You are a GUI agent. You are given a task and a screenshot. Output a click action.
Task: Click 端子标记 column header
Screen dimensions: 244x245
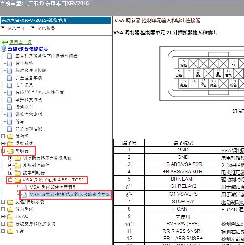pos(183,143)
